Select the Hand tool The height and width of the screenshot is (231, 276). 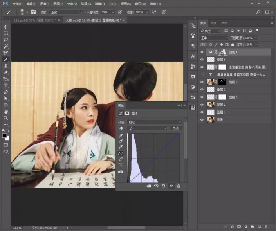pyautogui.click(x=5, y=112)
